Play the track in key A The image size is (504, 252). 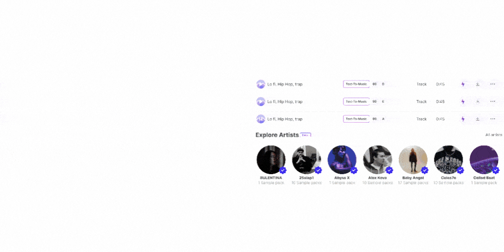[261, 119]
